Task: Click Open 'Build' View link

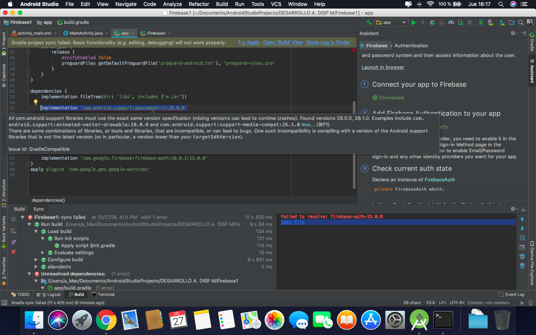Action: [x=283, y=42]
